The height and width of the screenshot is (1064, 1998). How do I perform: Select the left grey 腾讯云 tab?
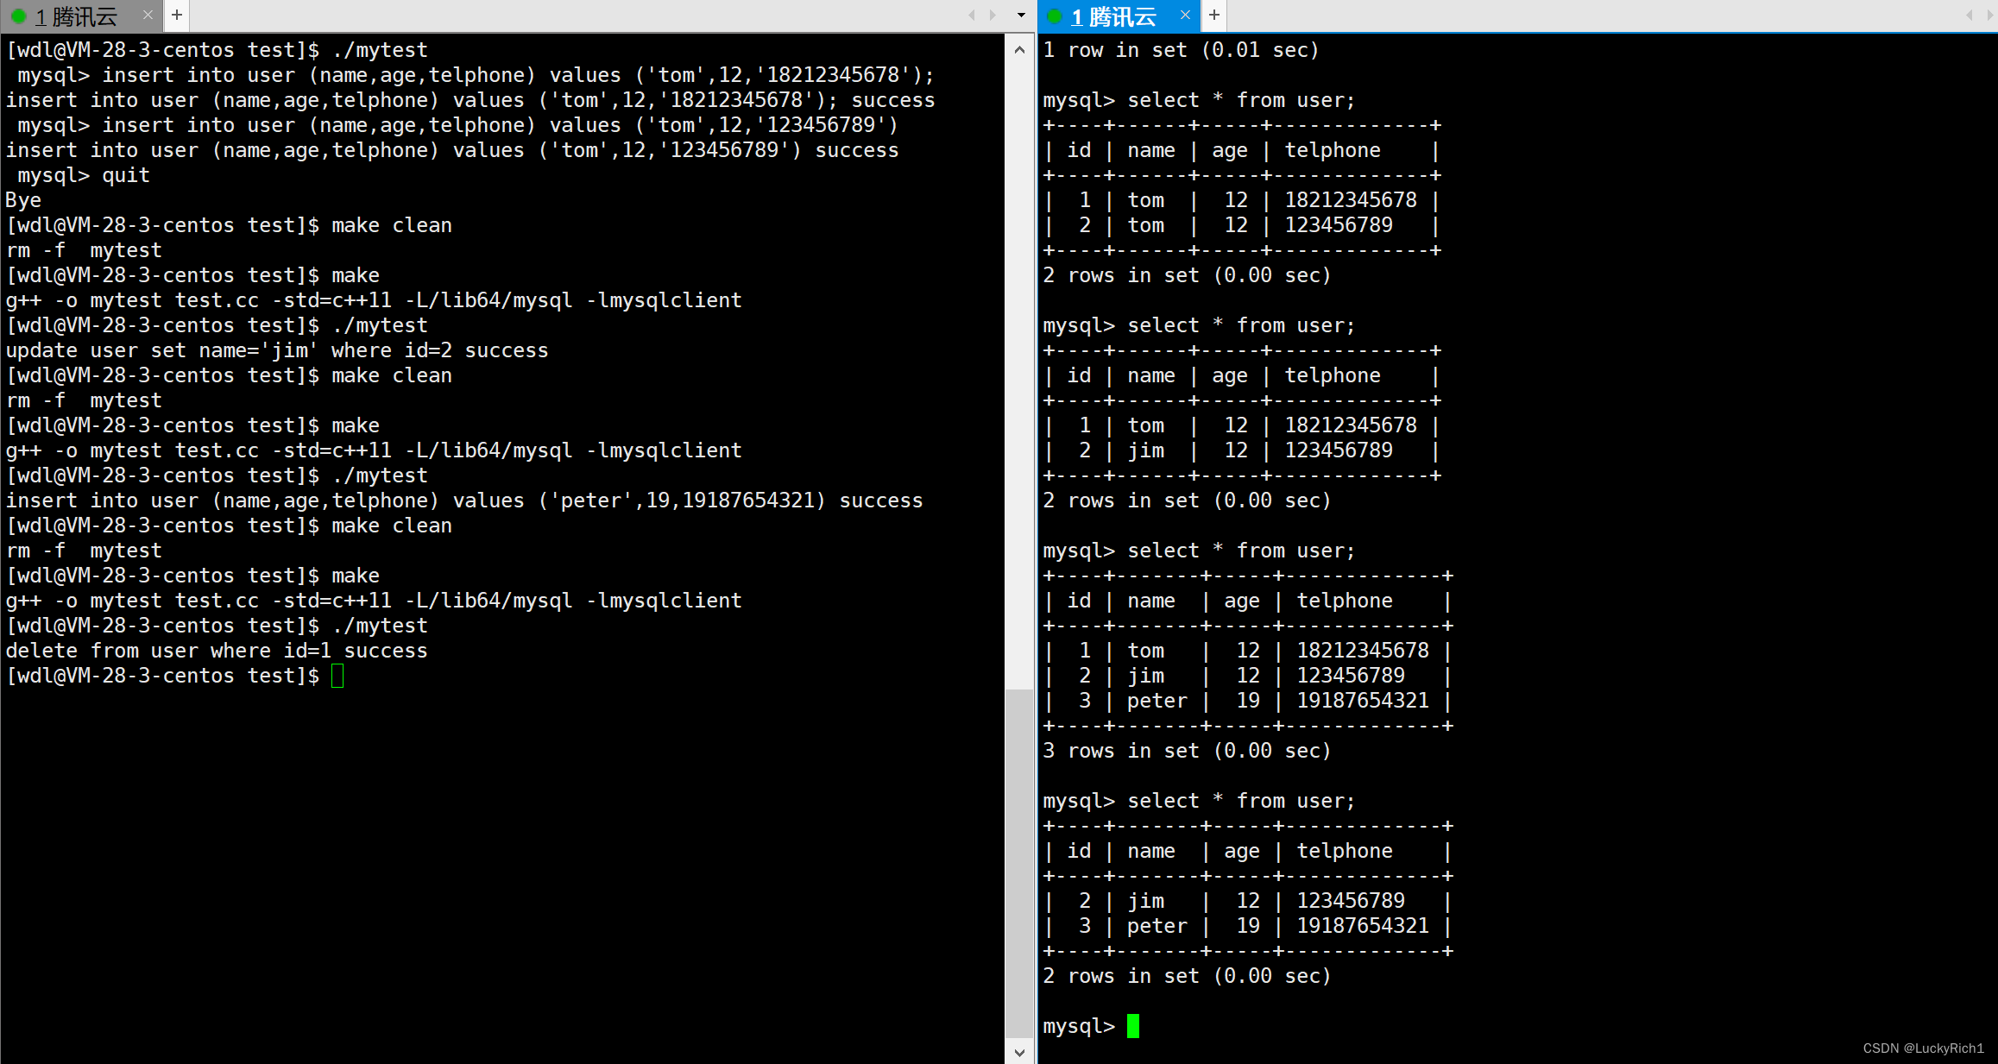[76, 16]
